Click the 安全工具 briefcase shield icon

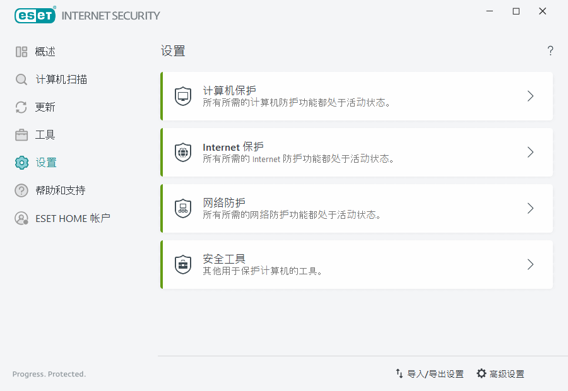(182, 264)
